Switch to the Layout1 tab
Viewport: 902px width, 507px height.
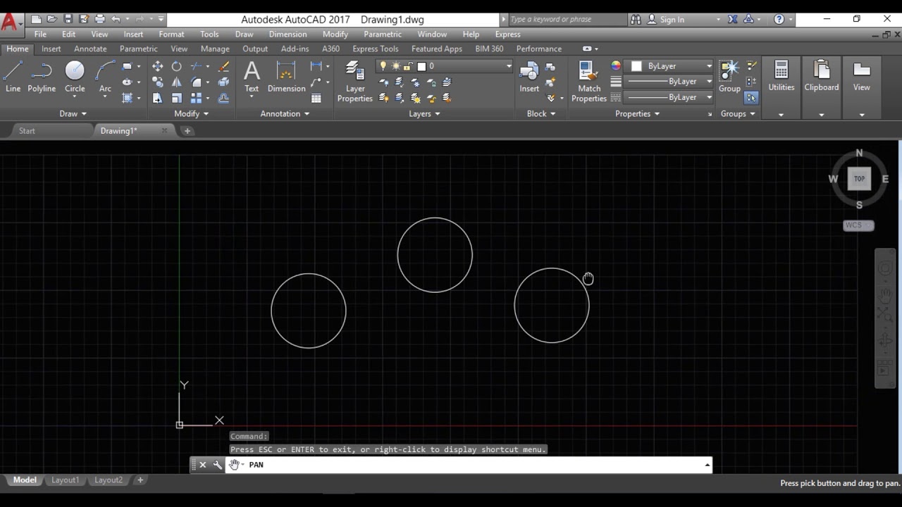click(65, 480)
